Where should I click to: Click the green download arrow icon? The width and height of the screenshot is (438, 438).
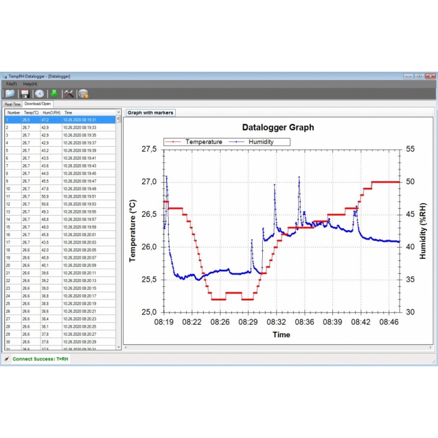54,94
